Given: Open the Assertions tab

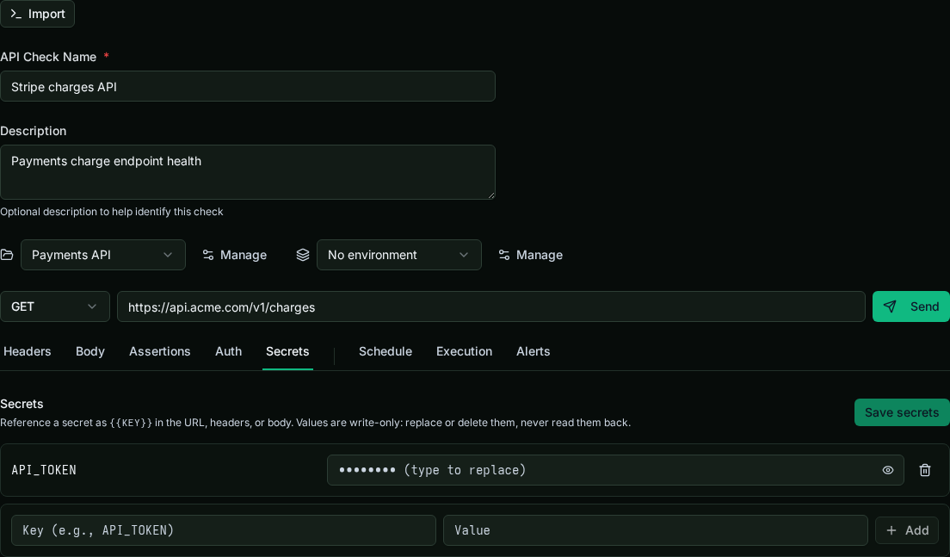Looking at the screenshot, I should point(160,351).
